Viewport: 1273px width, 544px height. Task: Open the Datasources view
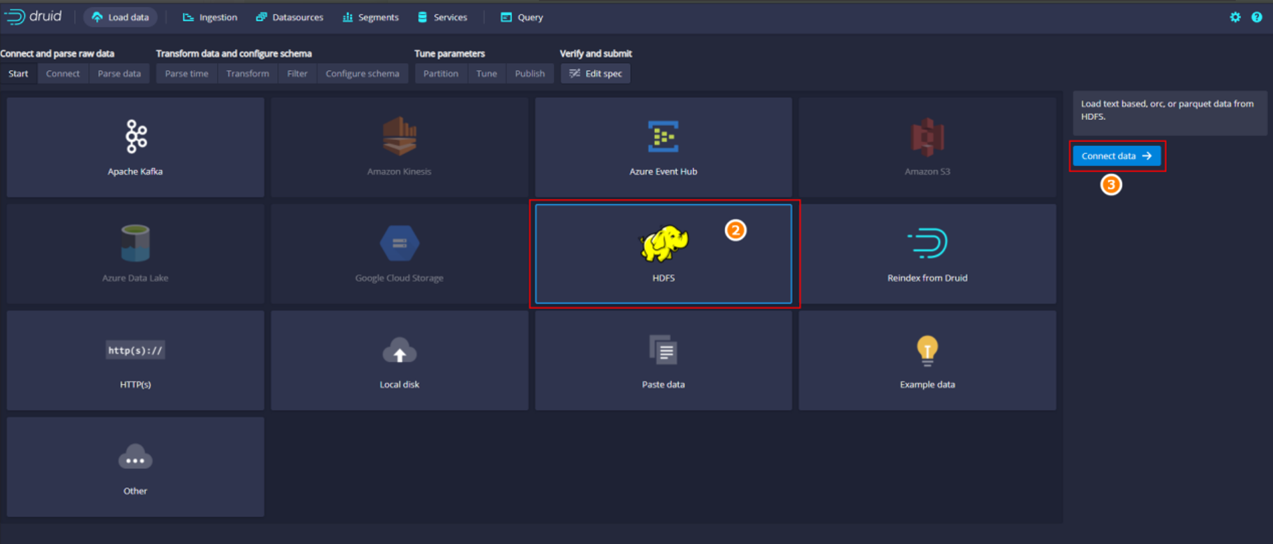[x=290, y=17]
